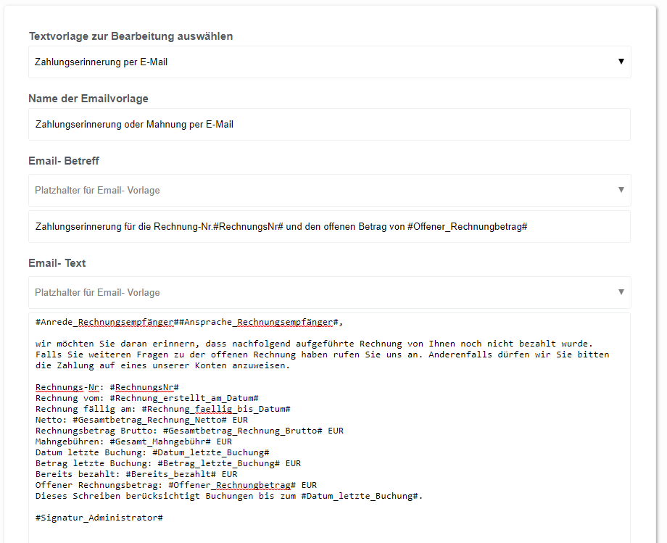Screen dimensions: 667x543
Task: Click the 'Datum letzte Buchung:' line
Action: pyautogui.click(x=152, y=452)
